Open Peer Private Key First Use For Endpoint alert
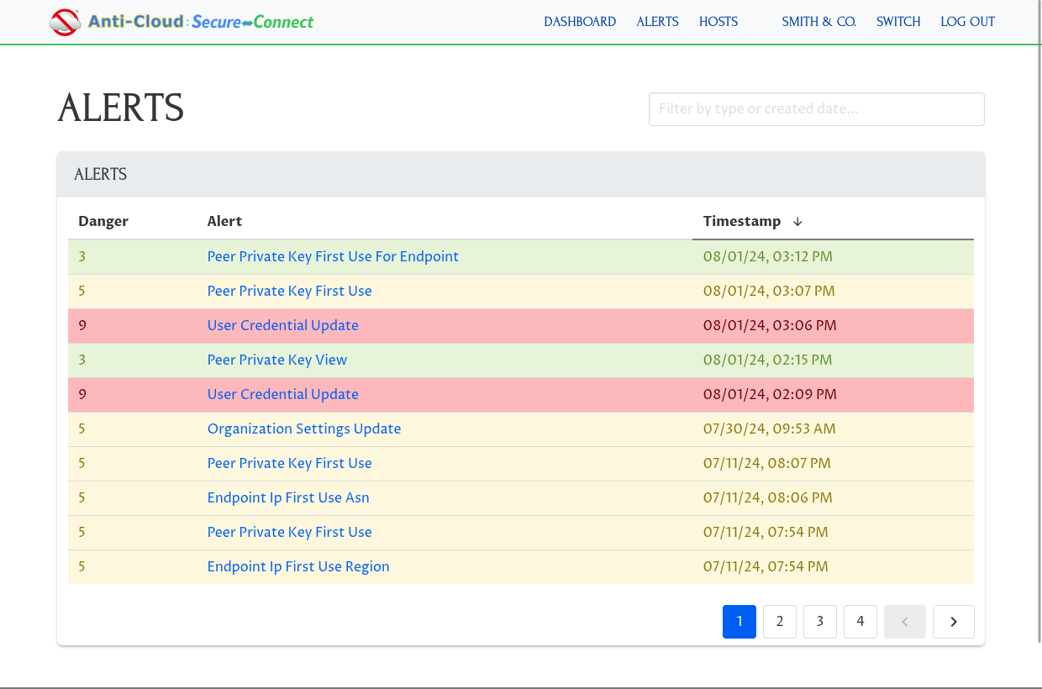 coord(333,256)
